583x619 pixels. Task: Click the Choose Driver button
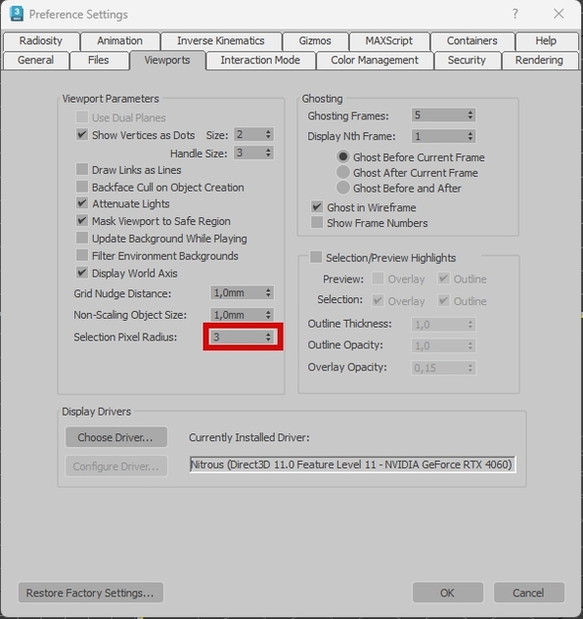click(116, 437)
